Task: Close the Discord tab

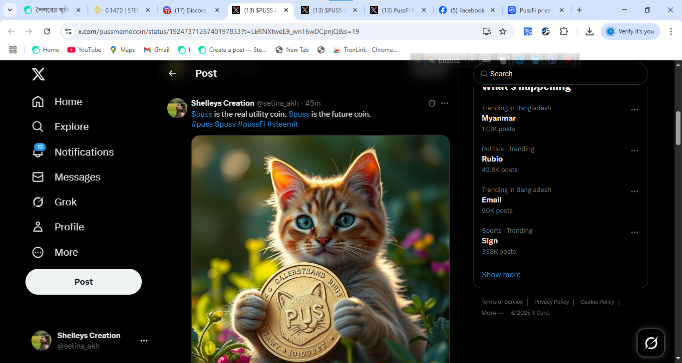Action: tap(217, 10)
